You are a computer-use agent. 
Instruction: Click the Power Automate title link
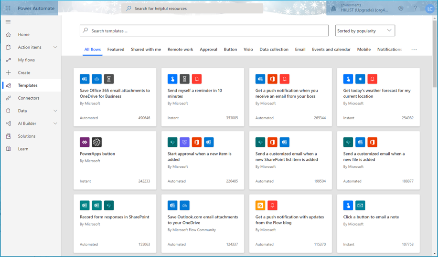tap(36, 9)
